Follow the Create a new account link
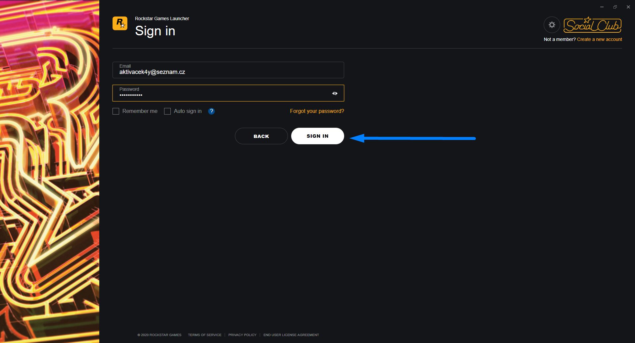635x343 pixels. pyautogui.click(x=599, y=39)
